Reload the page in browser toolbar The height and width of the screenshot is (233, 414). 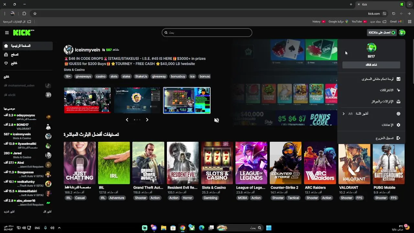point(394,14)
